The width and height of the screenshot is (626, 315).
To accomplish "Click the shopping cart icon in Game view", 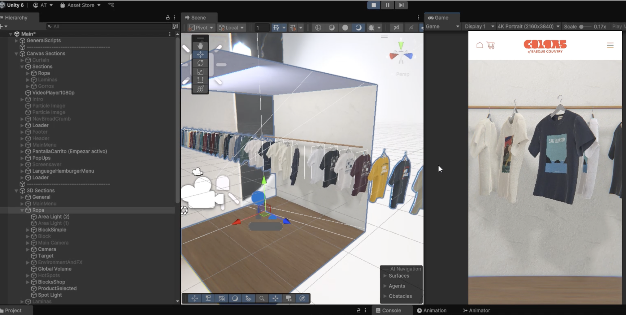I will click(491, 45).
